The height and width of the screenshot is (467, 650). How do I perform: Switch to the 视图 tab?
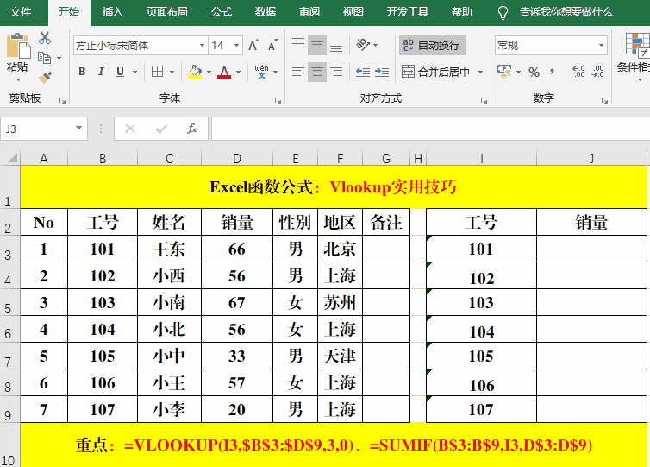(x=353, y=12)
